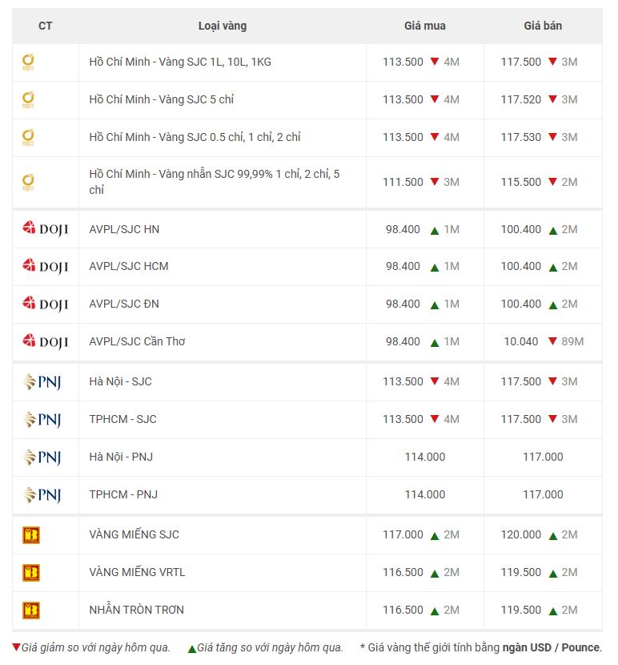Click the 114.000 buy price for Hà Nội - PNJ
The width and height of the screenshot is (618, 665).
(424, 457)
